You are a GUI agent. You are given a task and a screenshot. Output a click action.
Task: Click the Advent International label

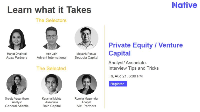pyautogui.click(x=51, y=57)
